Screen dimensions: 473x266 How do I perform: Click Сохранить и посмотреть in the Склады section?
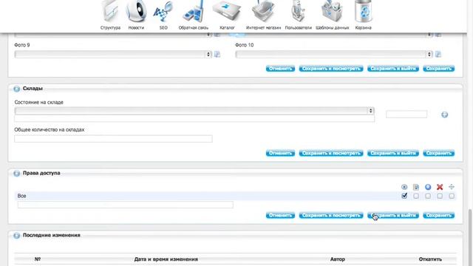click(331, 153)
